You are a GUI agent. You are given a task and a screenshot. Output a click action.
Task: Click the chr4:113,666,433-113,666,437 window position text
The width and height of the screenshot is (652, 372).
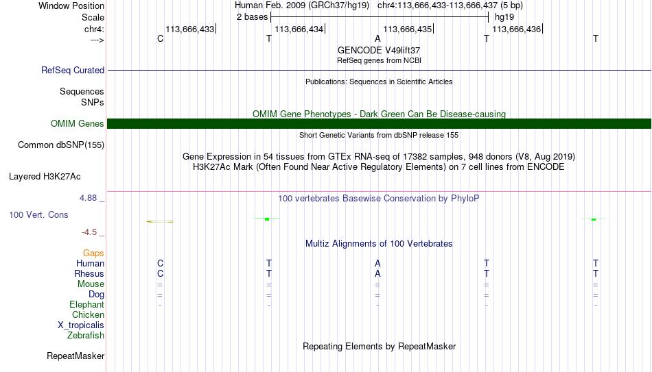coord(450,5)
